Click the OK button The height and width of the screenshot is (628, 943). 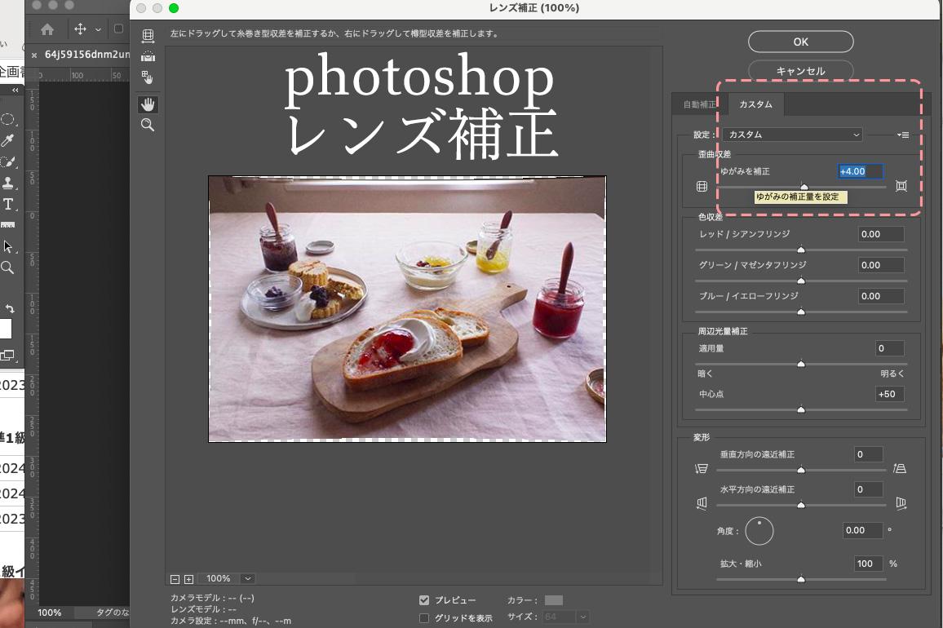coord(800,42)
